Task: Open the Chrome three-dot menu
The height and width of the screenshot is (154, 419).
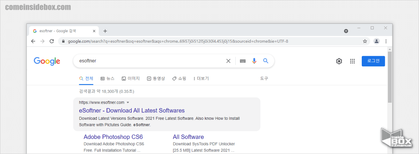Action: 386,41
